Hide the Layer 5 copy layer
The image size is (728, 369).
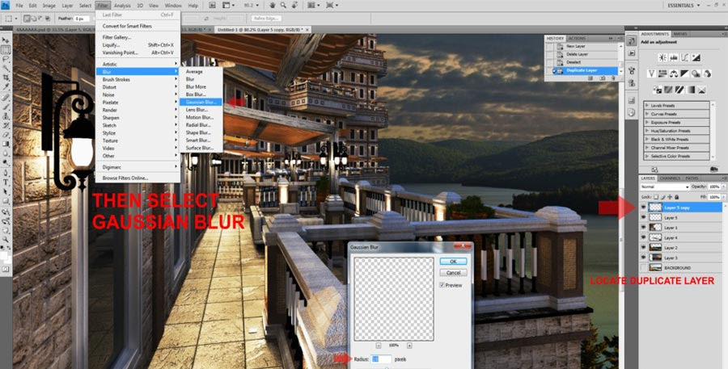(x=644, y=208)
